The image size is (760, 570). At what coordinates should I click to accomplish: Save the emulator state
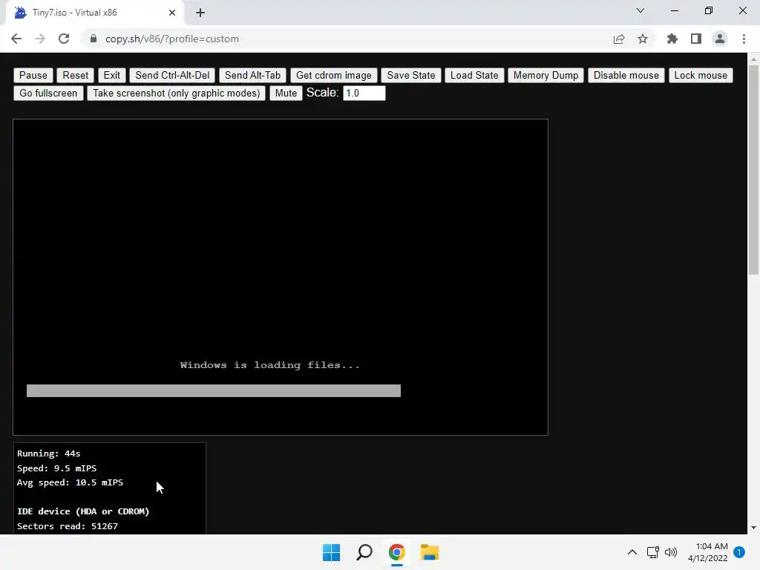411,75
